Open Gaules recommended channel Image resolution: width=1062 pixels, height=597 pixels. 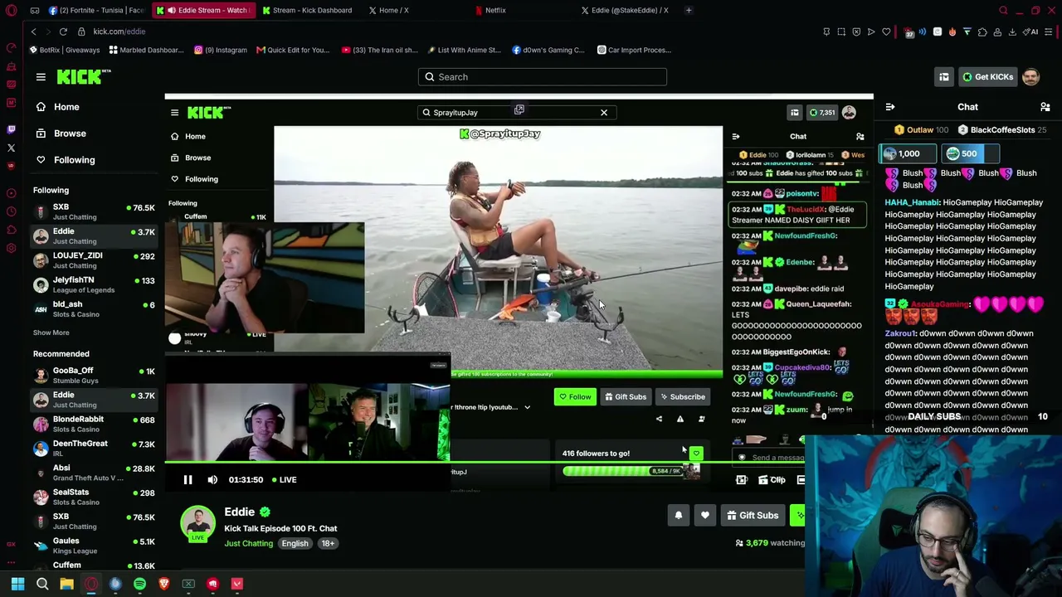94,546
